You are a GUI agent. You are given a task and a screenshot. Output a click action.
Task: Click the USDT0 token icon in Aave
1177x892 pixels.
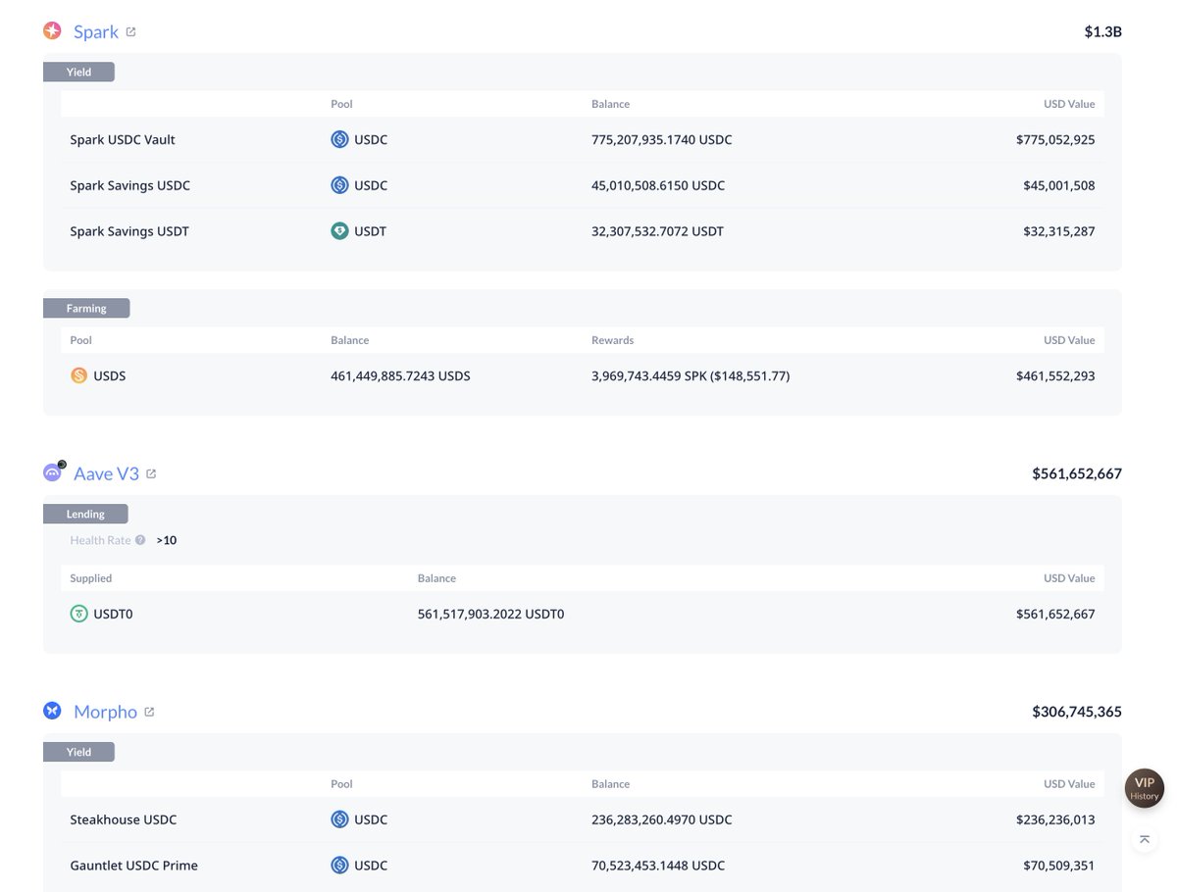[x=79, y=614]
